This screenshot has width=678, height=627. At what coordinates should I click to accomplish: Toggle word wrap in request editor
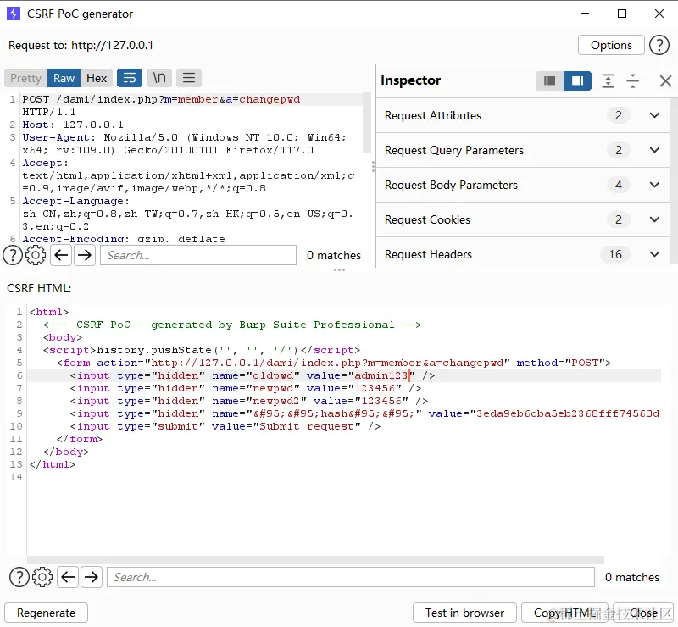point(130,78)
